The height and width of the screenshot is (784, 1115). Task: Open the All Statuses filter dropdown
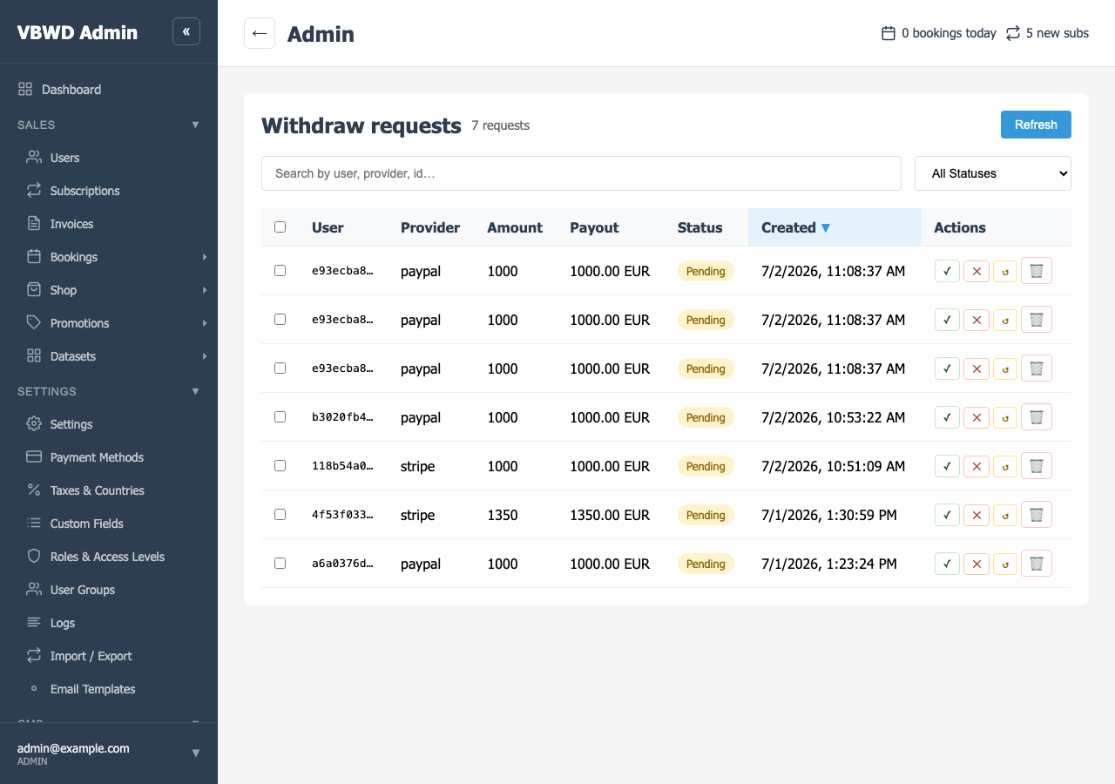(992, 173)
